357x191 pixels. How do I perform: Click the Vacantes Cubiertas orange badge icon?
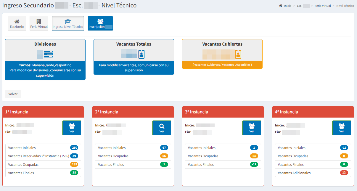[x=238, y=54]
